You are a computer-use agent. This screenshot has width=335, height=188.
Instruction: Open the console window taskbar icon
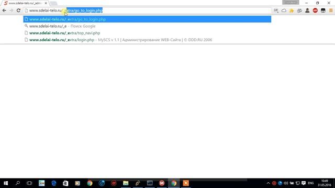150,183
